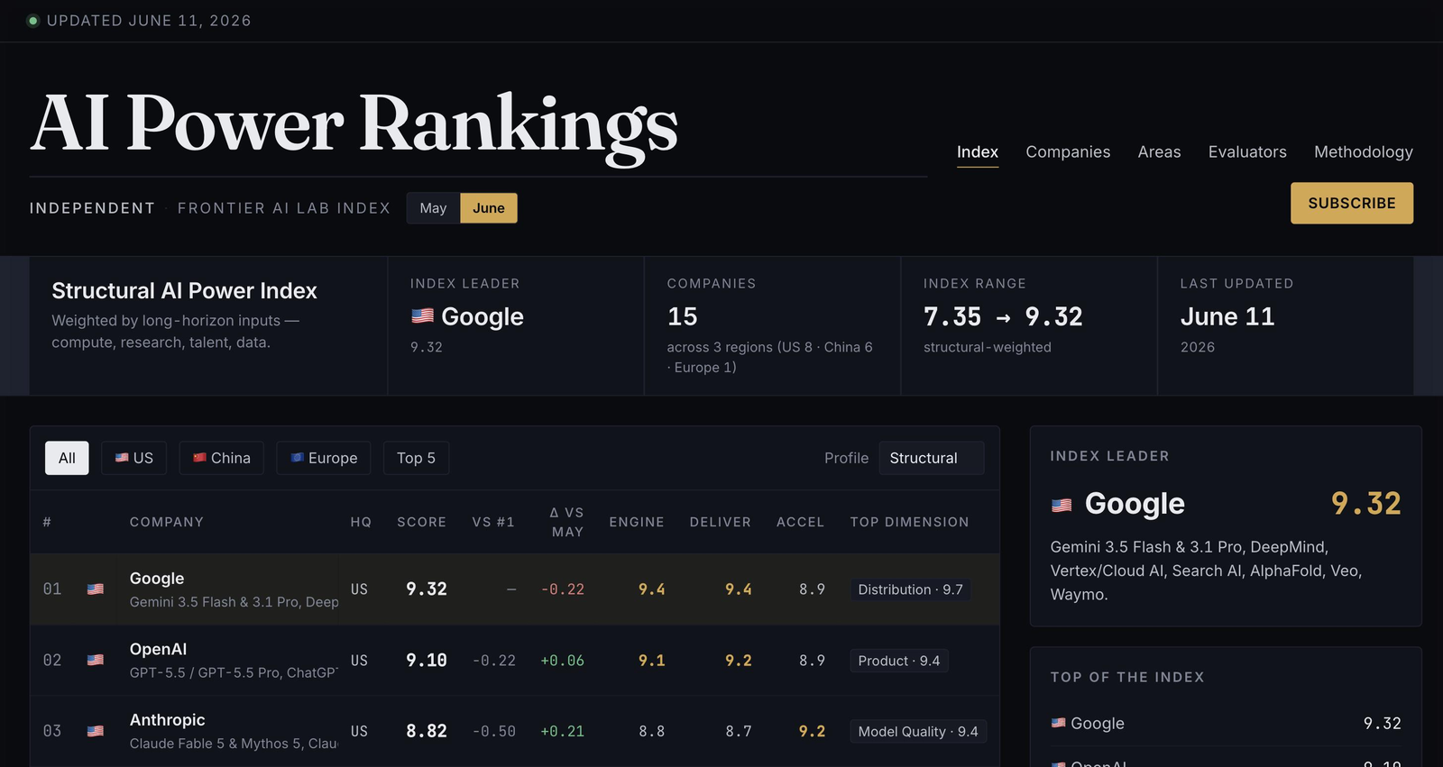Open OpenAI in the rankings table
Screen dimensions: 1443x767
158,650
